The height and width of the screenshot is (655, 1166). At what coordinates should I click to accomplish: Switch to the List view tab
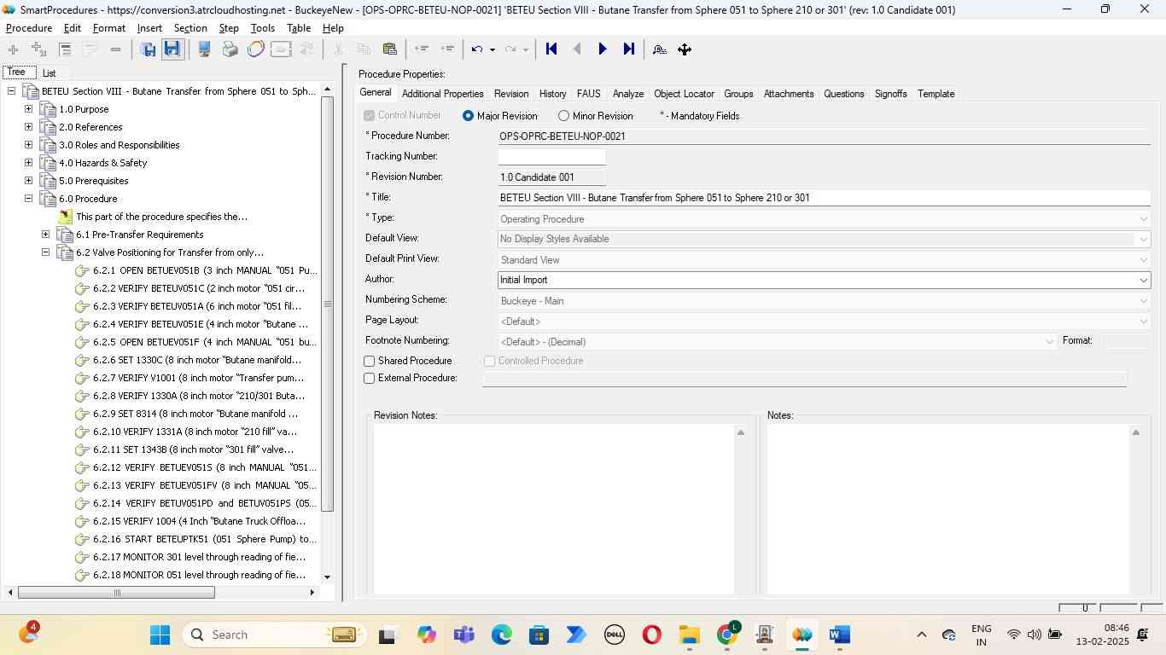[50, 73]
